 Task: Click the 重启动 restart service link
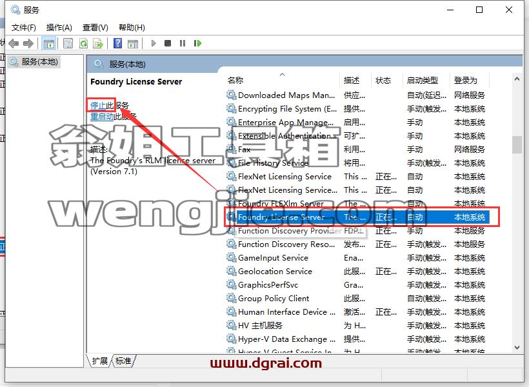102,117
